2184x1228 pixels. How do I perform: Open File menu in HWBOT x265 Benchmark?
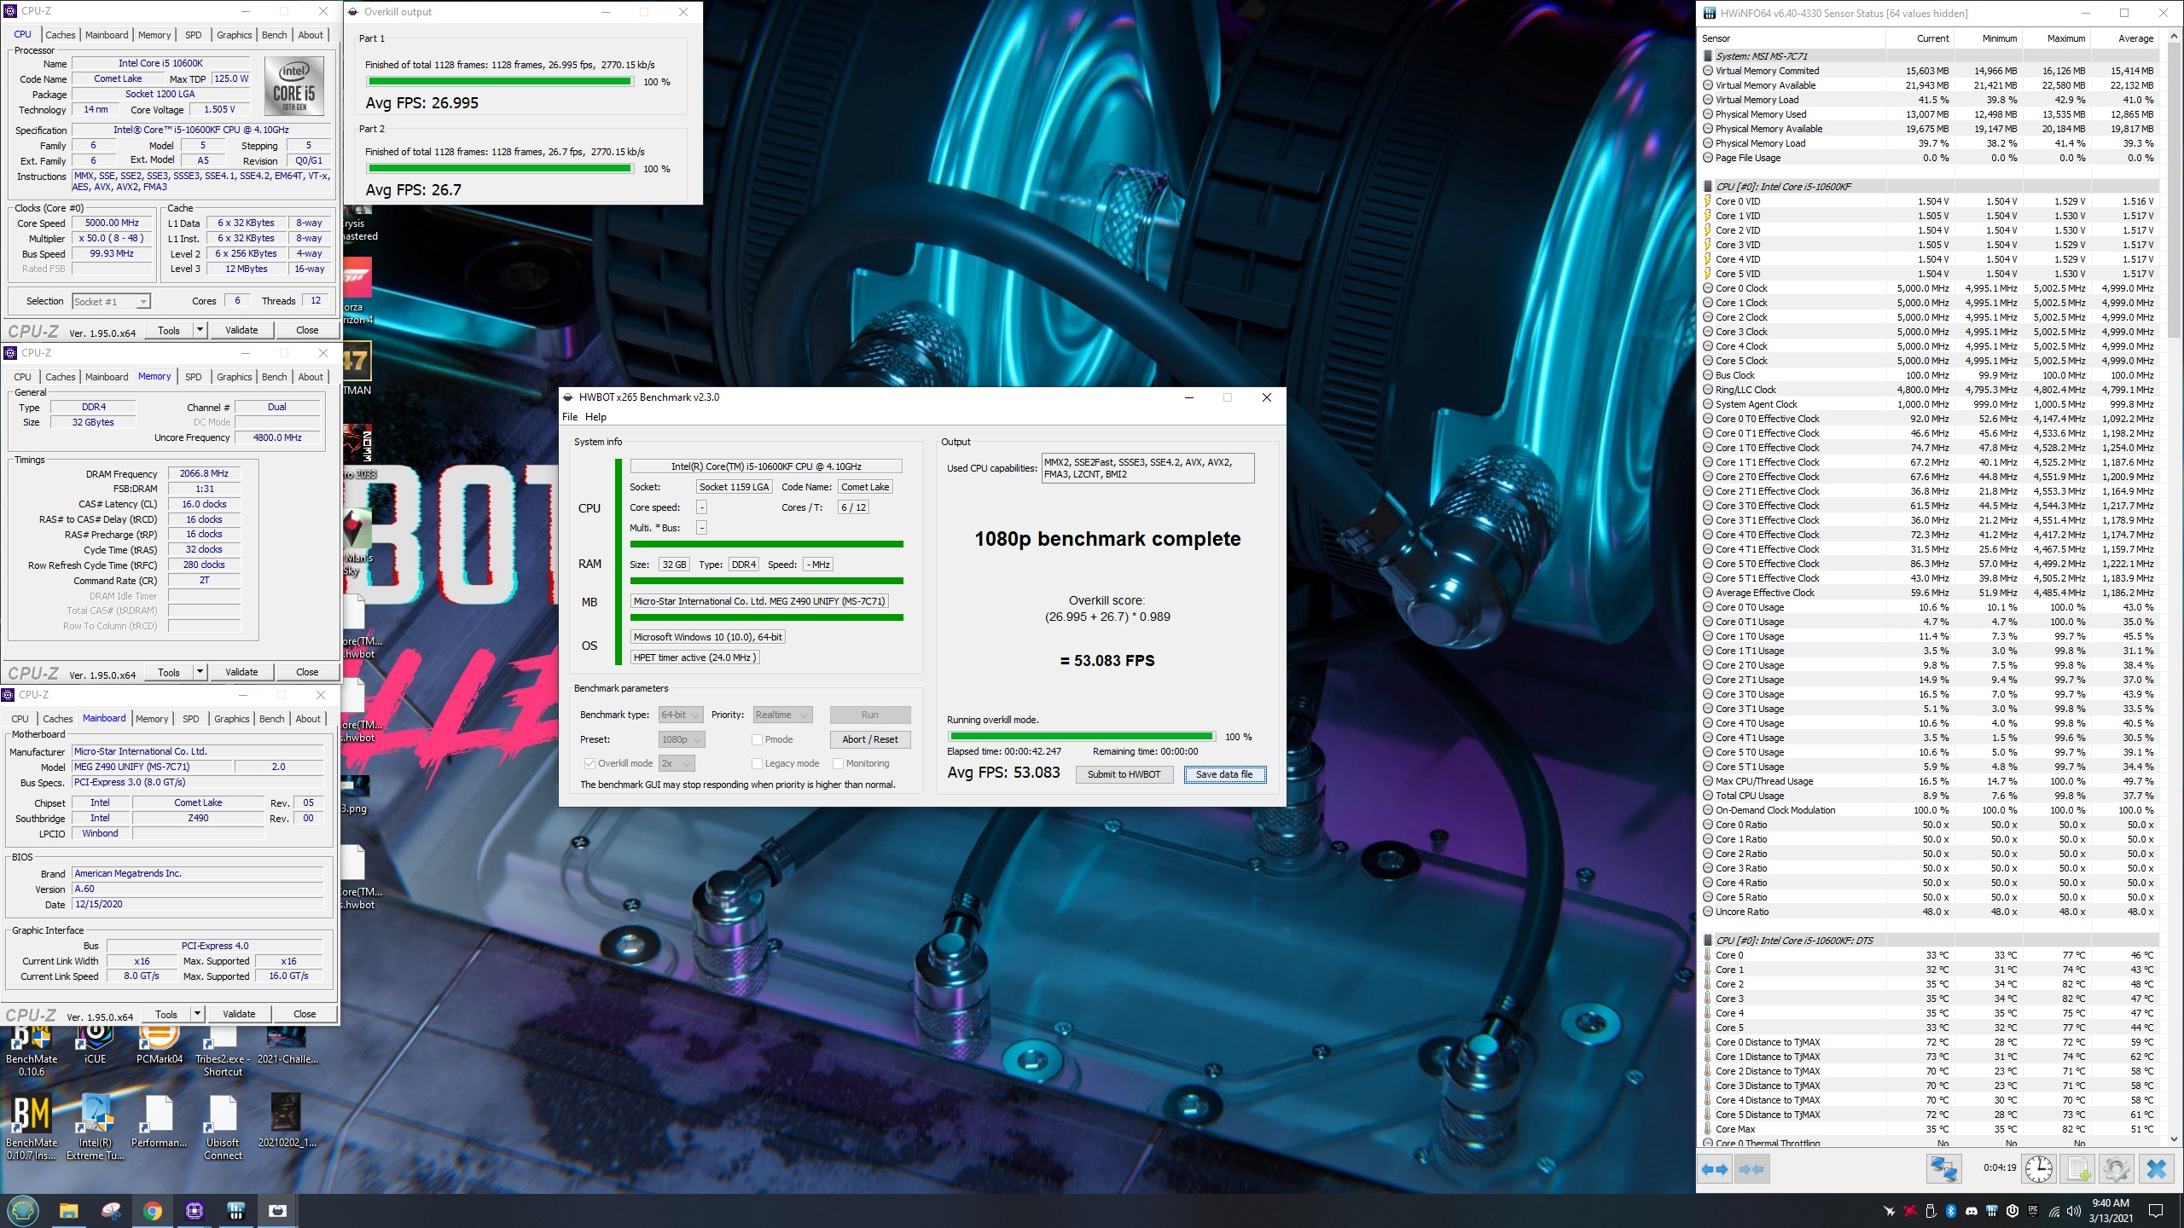(x=570, y=417)
